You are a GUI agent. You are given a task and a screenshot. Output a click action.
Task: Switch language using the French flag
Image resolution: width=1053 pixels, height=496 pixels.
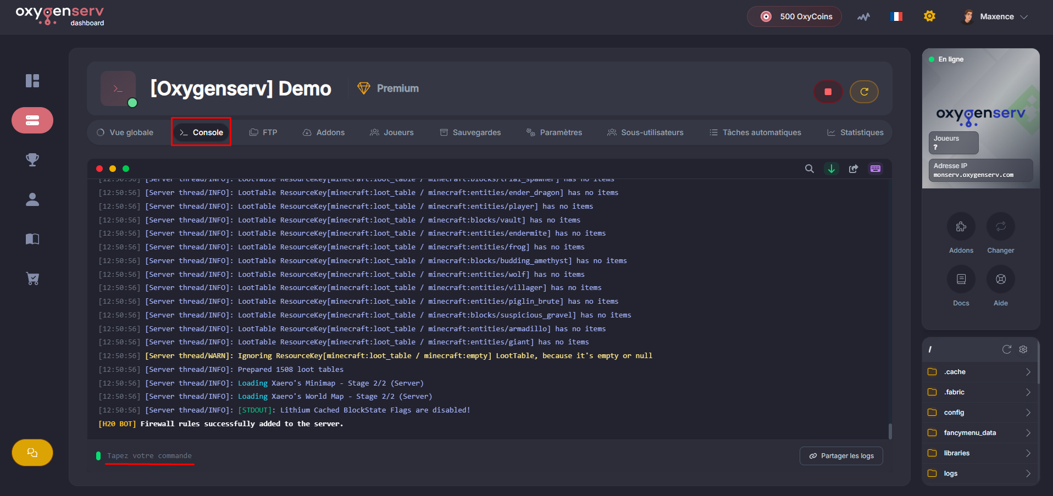(x=896, y=16)
